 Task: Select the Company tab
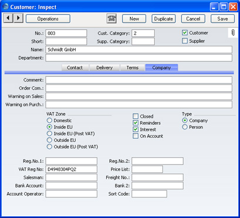click(x=161, y=67)
